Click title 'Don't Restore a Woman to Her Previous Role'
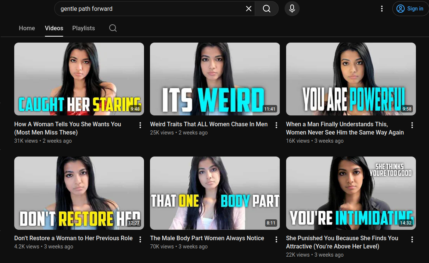The height and width of the screenshot is (263, 429). point(73,238)
